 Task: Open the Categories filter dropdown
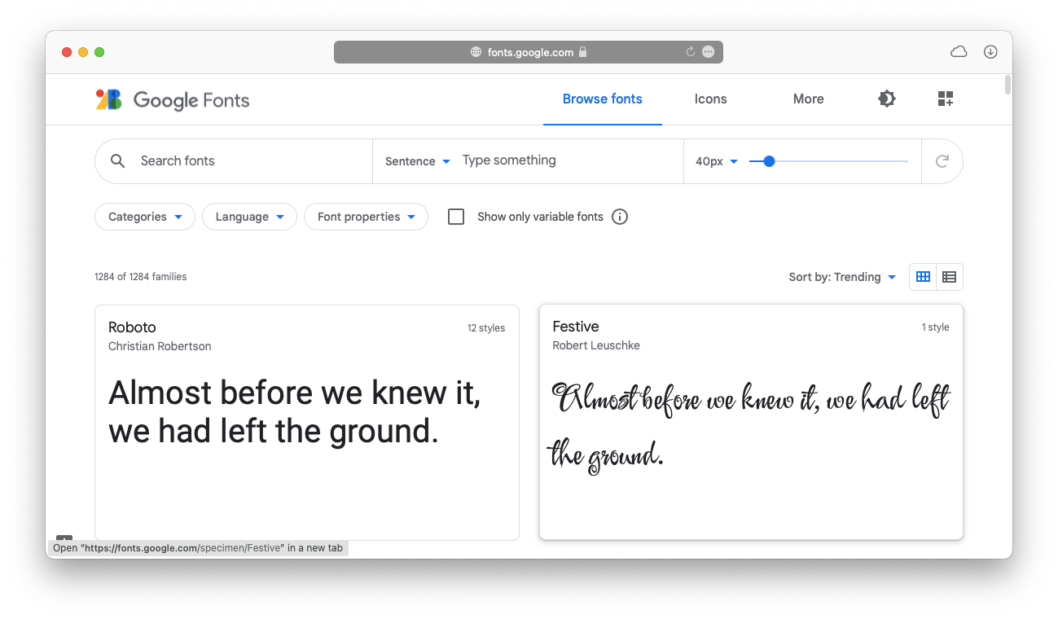pos(144,217)
